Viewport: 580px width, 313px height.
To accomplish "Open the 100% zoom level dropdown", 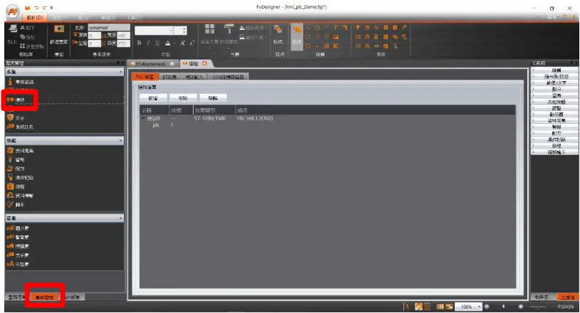I will (x=480, y=307).
